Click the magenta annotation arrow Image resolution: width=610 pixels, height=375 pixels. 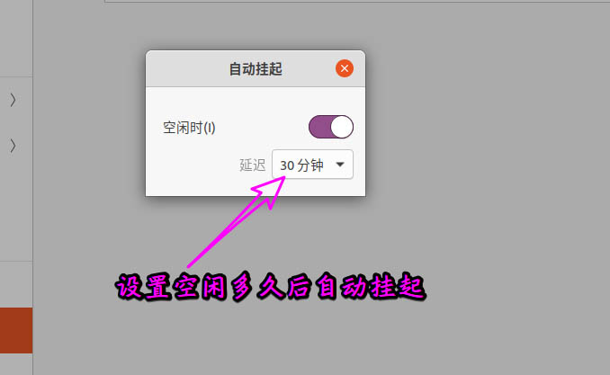click(x=238, y=222)
